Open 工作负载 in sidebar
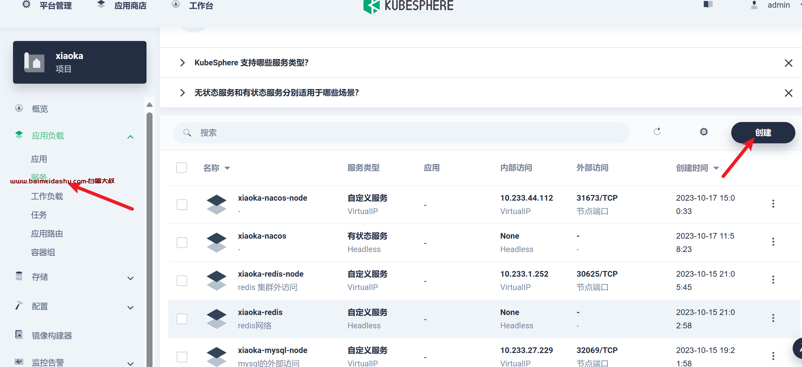This screenshot has height=367, width=802. click(47, 196)
